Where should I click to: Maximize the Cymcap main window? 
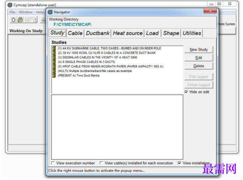(219, 4)
